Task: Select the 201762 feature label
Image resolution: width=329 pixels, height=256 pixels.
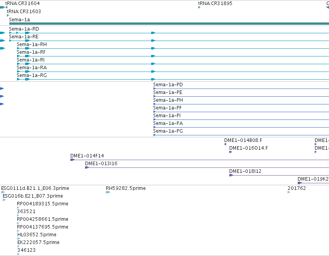Action: coord(297,188)
